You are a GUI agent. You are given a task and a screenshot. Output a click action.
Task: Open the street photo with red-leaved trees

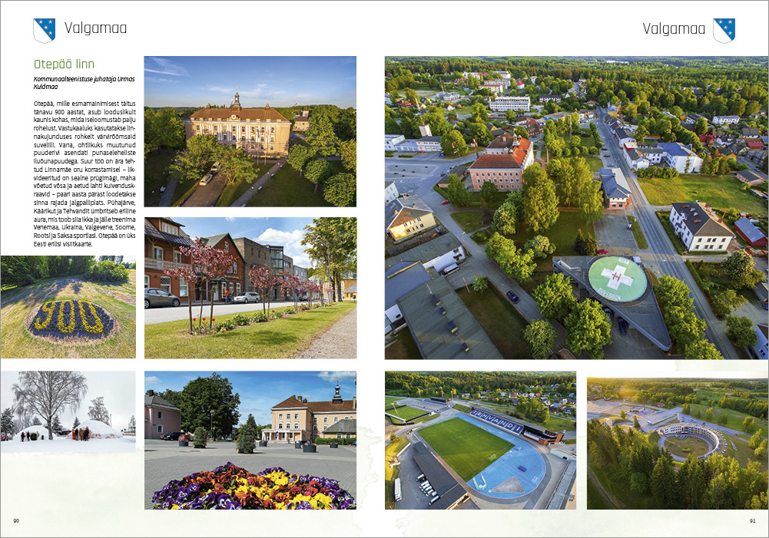[250, 288]
